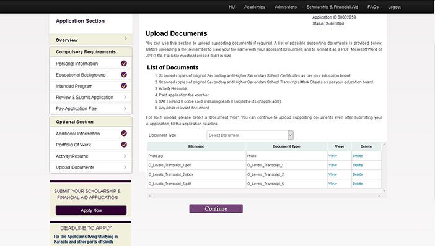Log out using the Logout link
This screenshot has width=435, height=246.
(394, 7)
